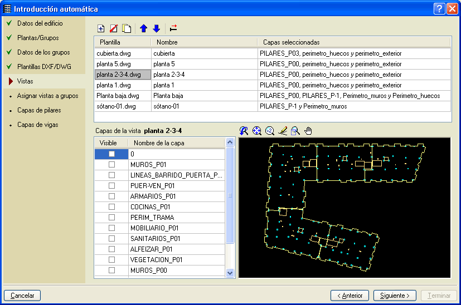The width and height of the screenshot is (461, 305).
Task: Move selected view down with blue arrow
Action: pyautogui.click(x=157, y=28)
